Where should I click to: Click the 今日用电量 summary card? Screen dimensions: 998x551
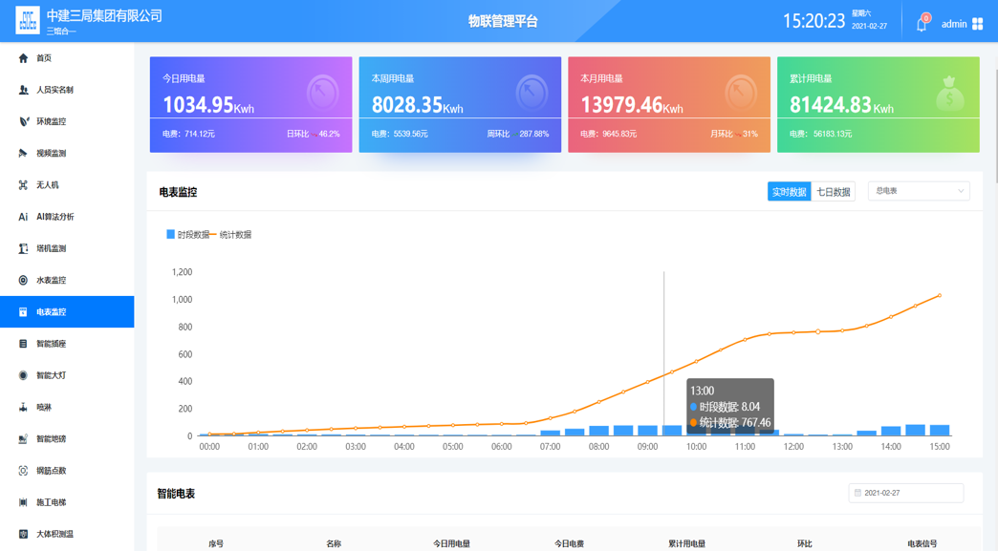pos(250,104)
